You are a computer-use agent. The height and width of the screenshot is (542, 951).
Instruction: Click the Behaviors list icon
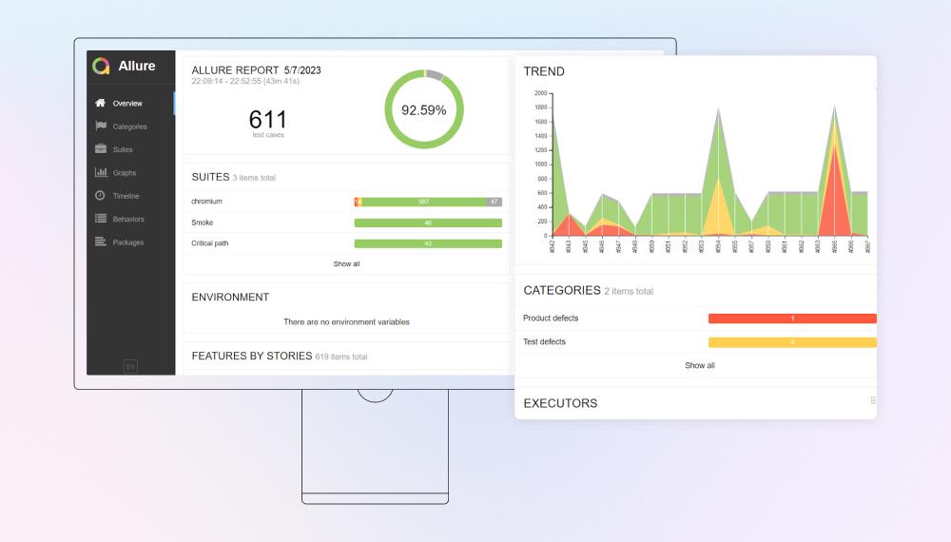coord(101,219)
